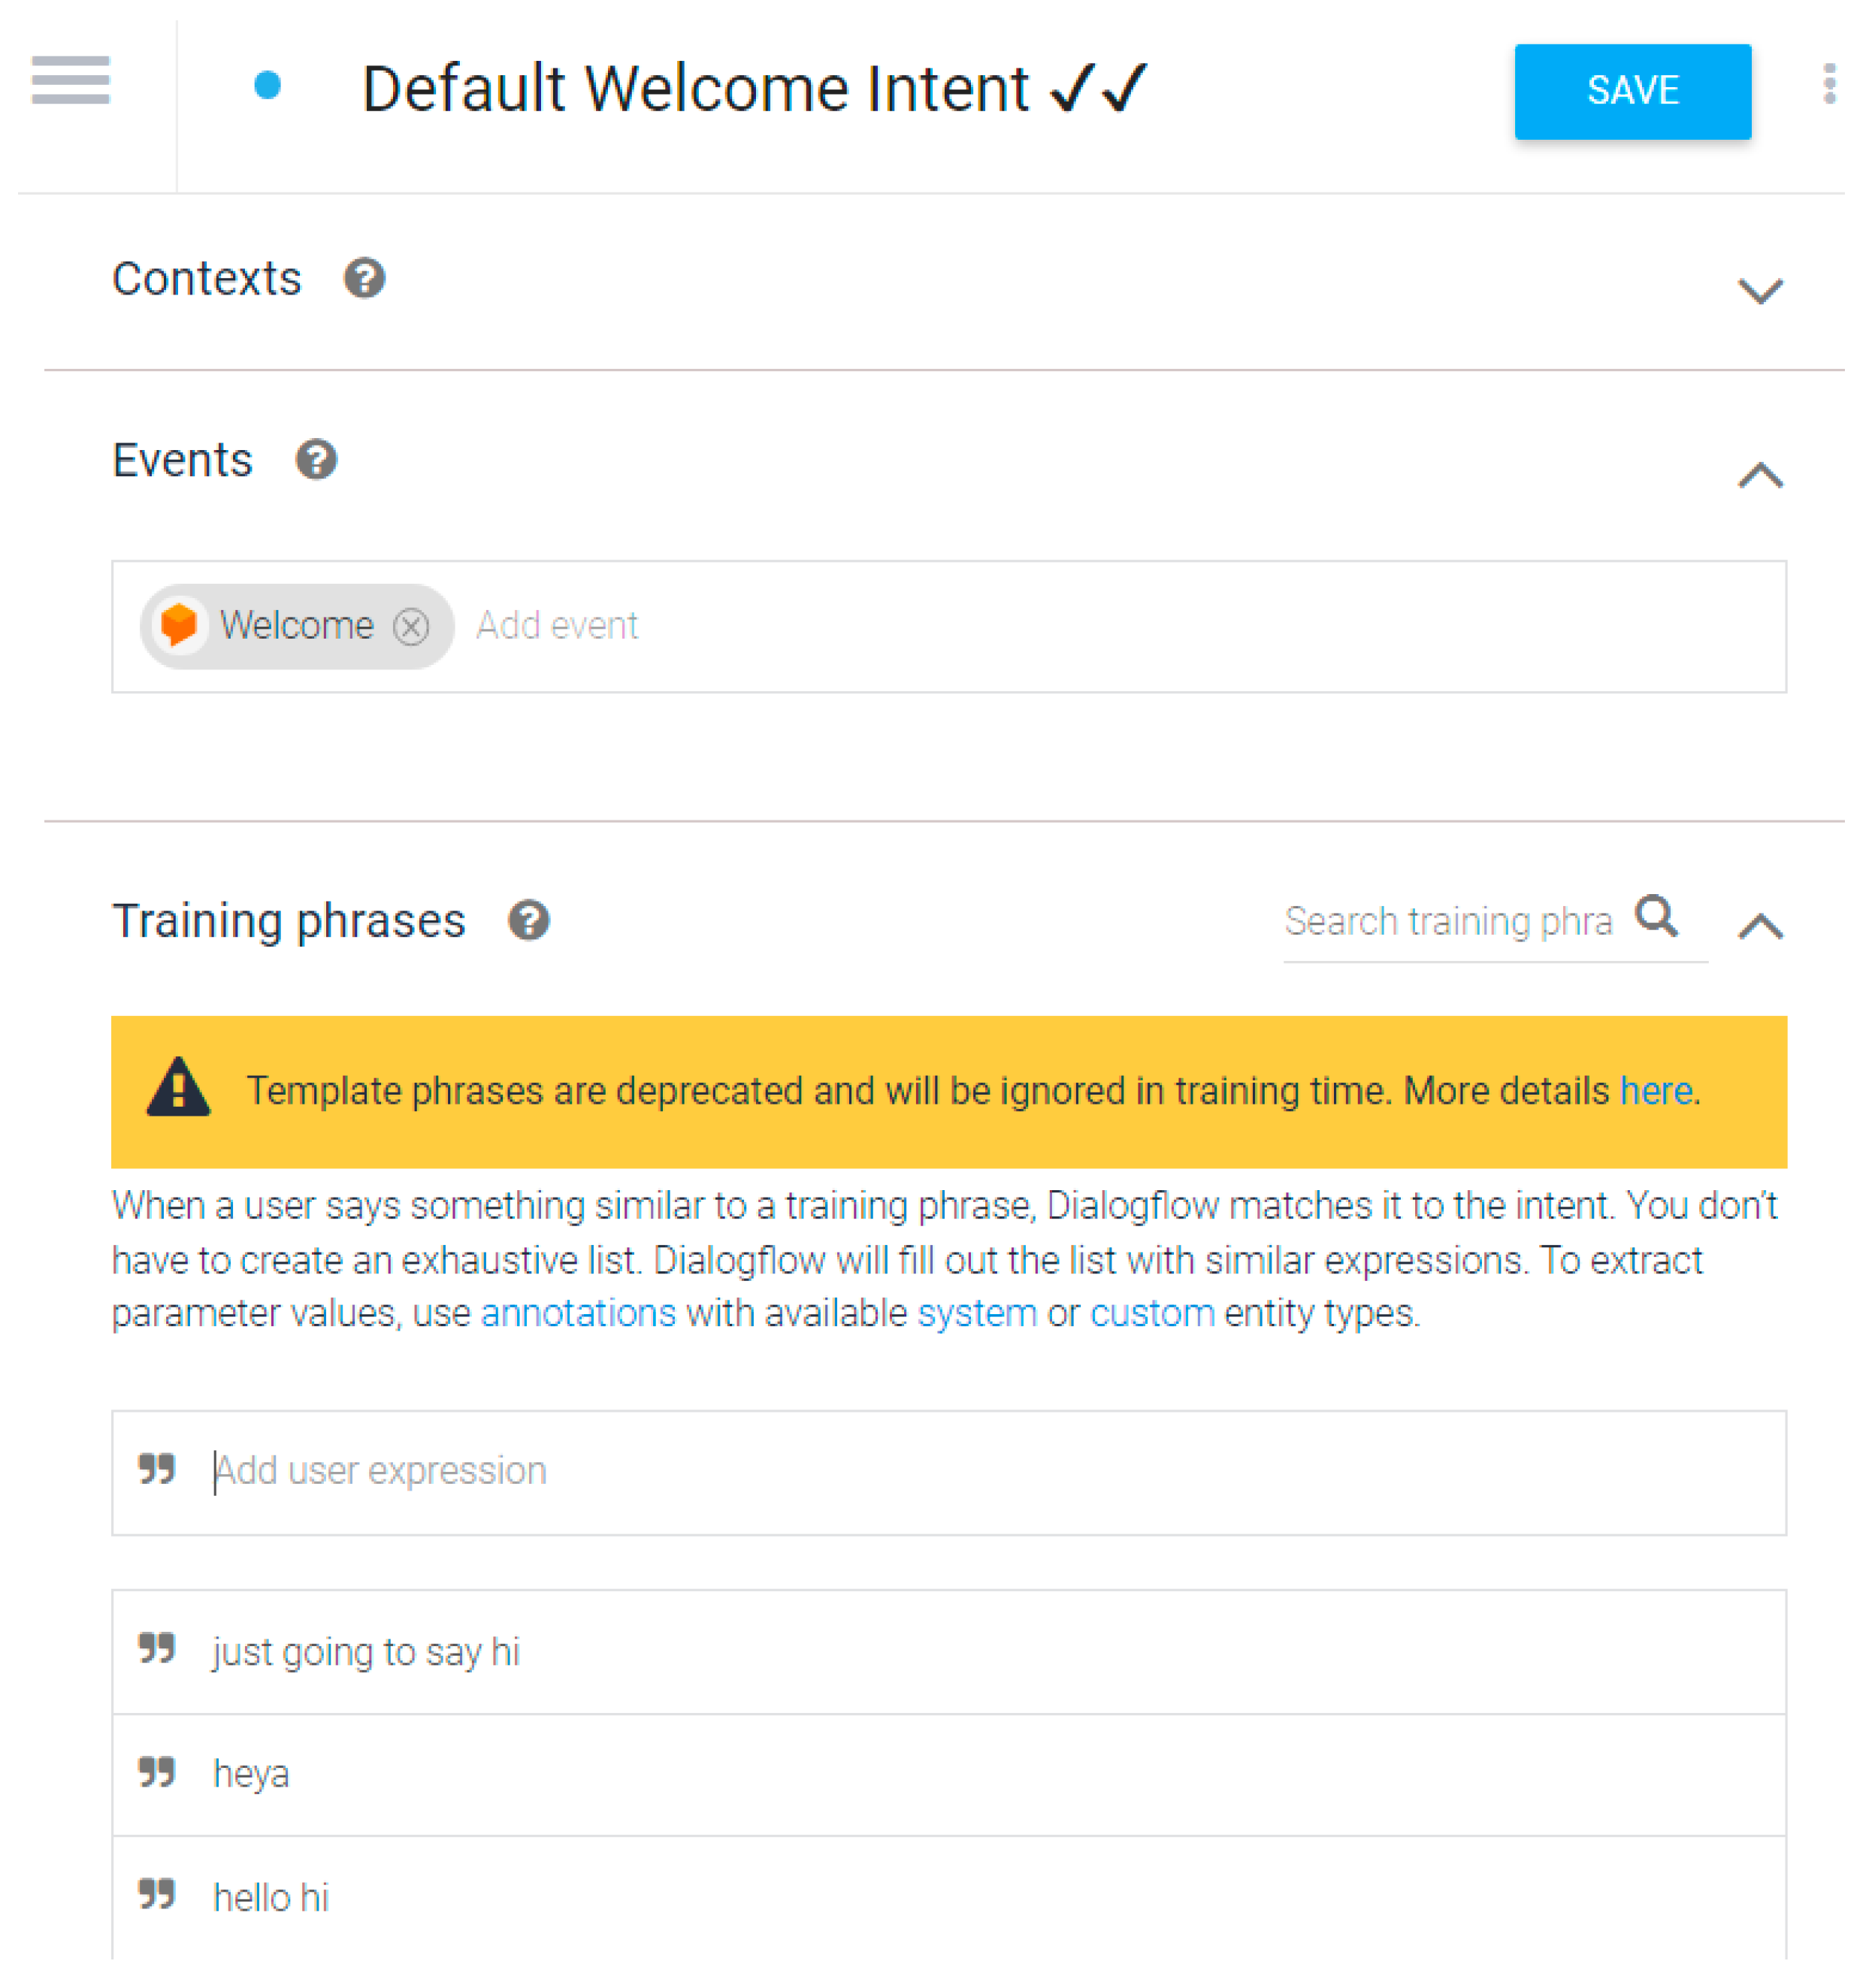This screenshot has height=1988, width=1875.
Task: Follow the 'system' entity types link
Action: 977,1313
